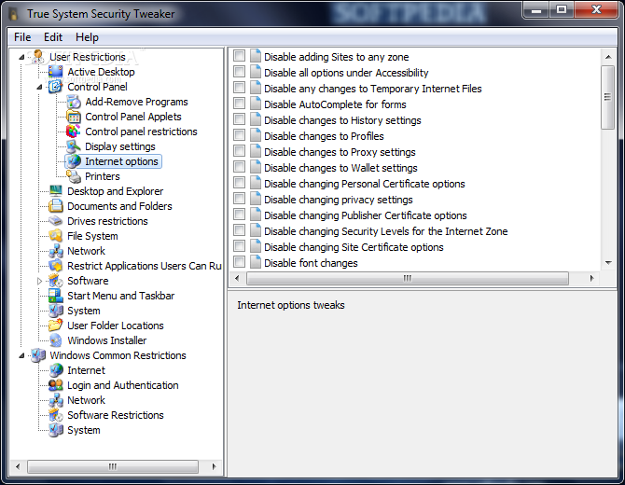The image size is (625, 485).
Task: Click the Login and Authentication users icon
Action: point(55,385)
